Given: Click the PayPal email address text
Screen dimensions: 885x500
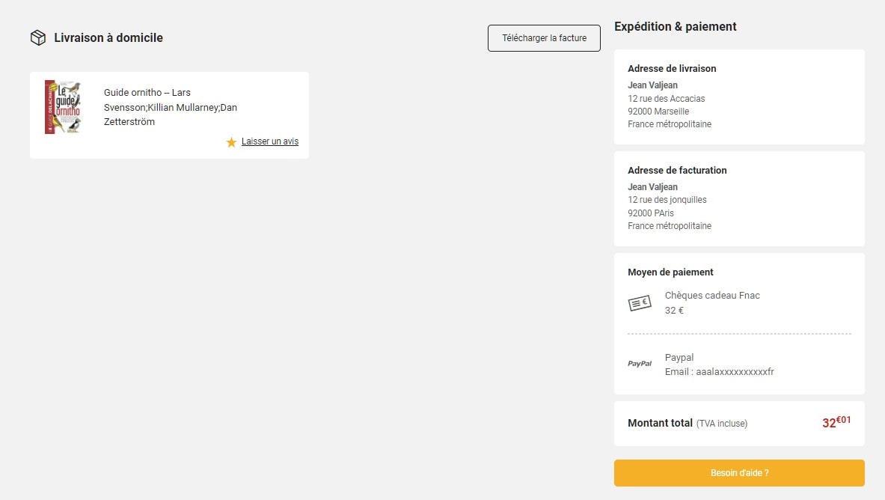Looking at the screenshot, I should [719, 371].
